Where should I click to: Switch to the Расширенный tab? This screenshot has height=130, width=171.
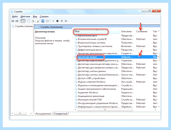click(x=43, y=114)
